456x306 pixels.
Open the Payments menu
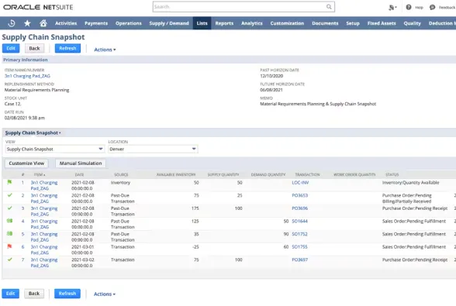[x=96, y=23]
